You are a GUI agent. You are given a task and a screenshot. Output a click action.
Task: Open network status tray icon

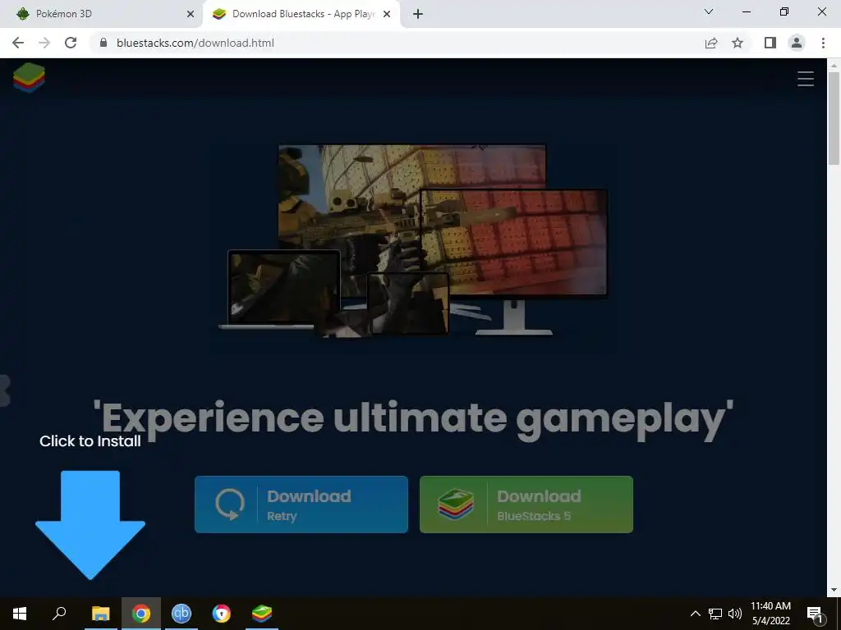click(715, 614)
